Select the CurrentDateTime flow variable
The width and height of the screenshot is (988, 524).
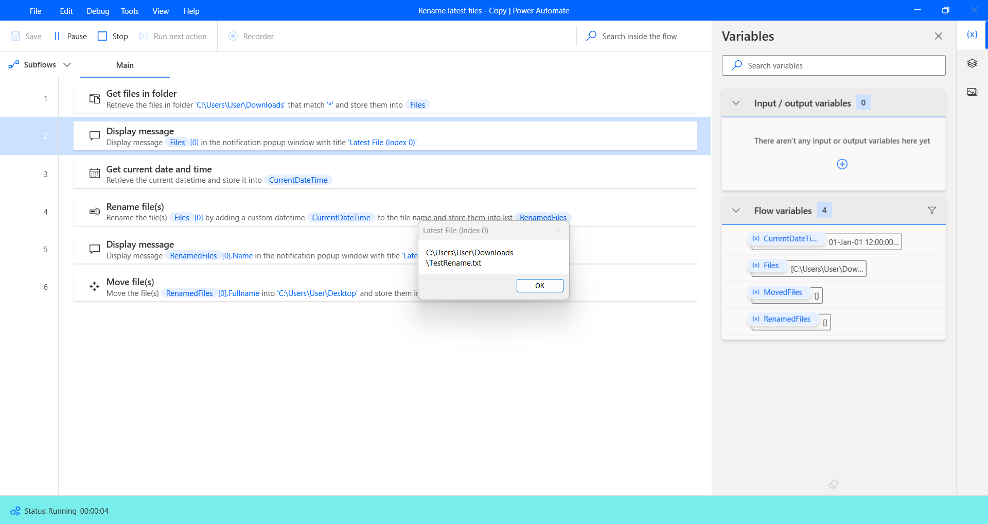pos(786,238)
